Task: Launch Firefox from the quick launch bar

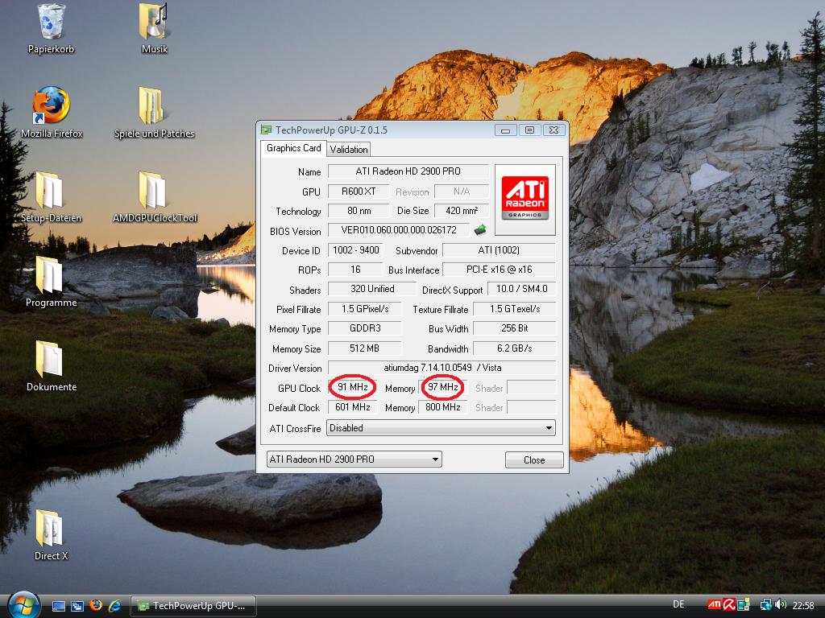Action: (x=96, y=606)
